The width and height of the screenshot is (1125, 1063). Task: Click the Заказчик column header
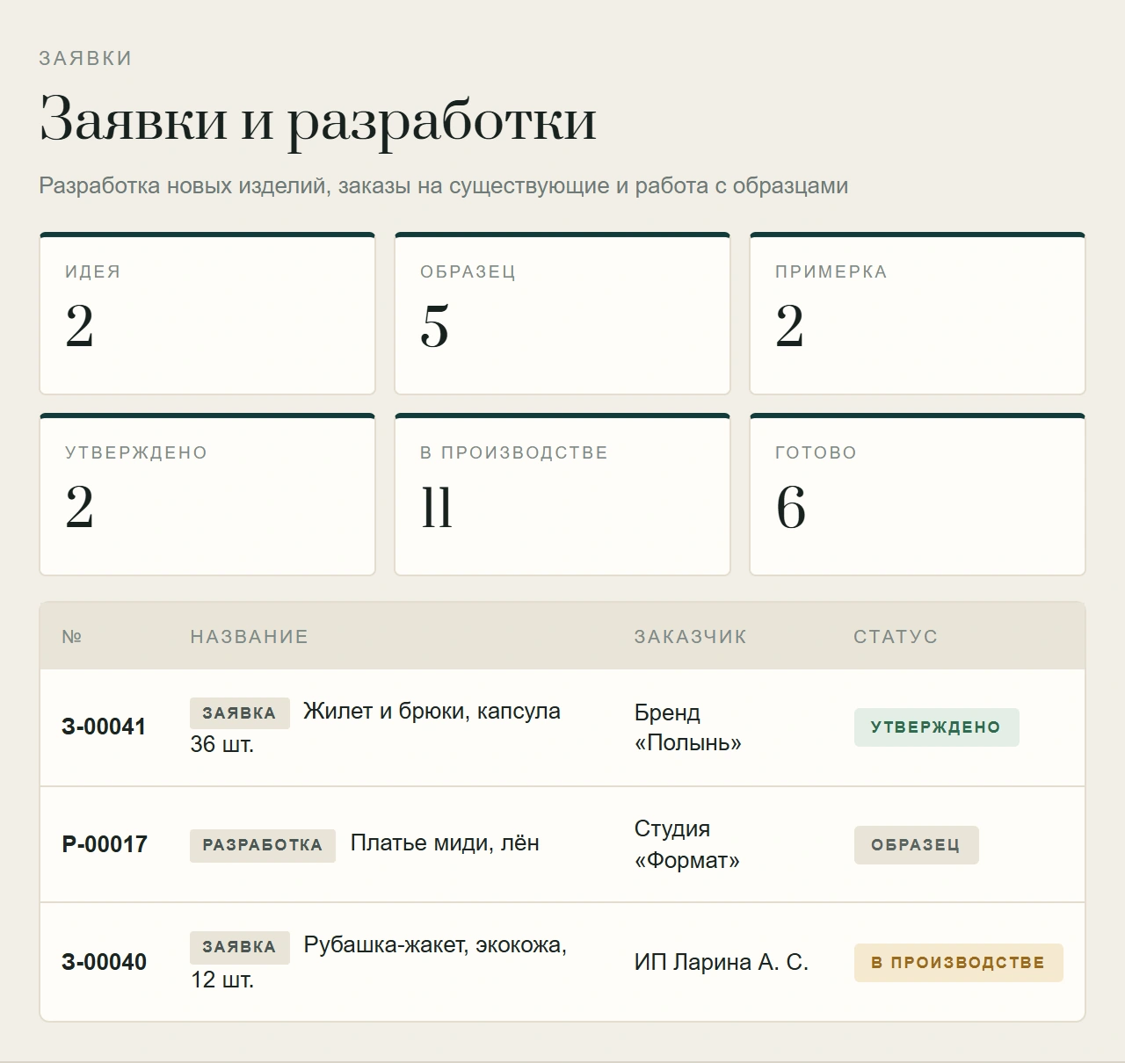tap(691, 637)
